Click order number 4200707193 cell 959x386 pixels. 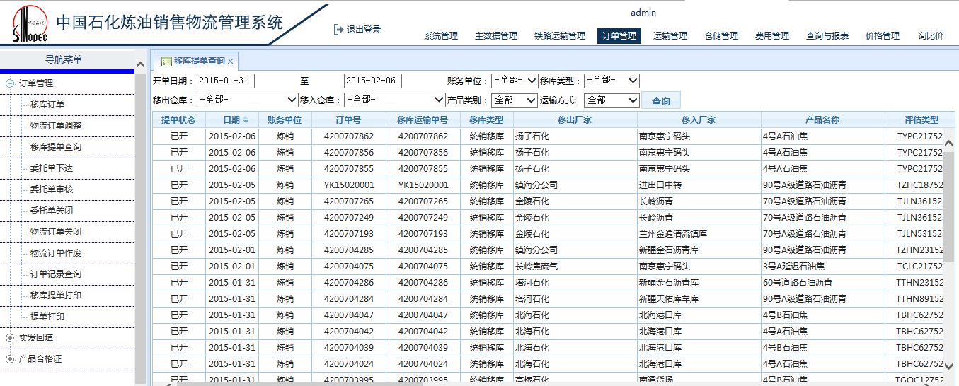click(x=349, y=234)
